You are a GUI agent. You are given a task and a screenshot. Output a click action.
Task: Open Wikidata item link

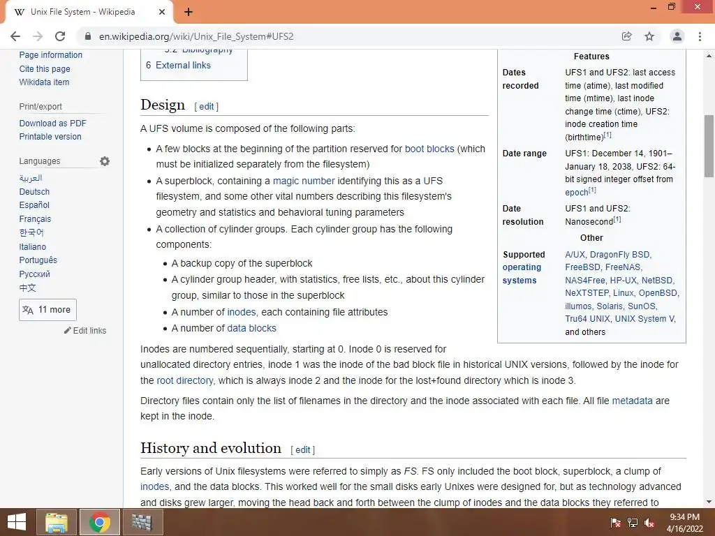tap(44, 82)
